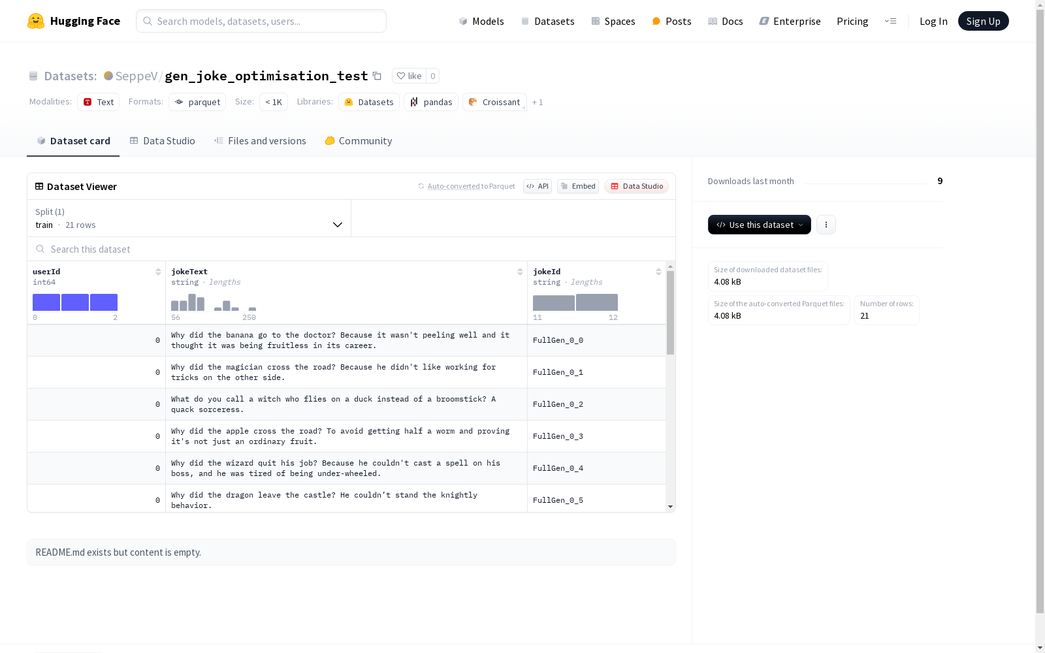
Task: Select the FullGen_0_4 cell
Action: tap(596, 468)
